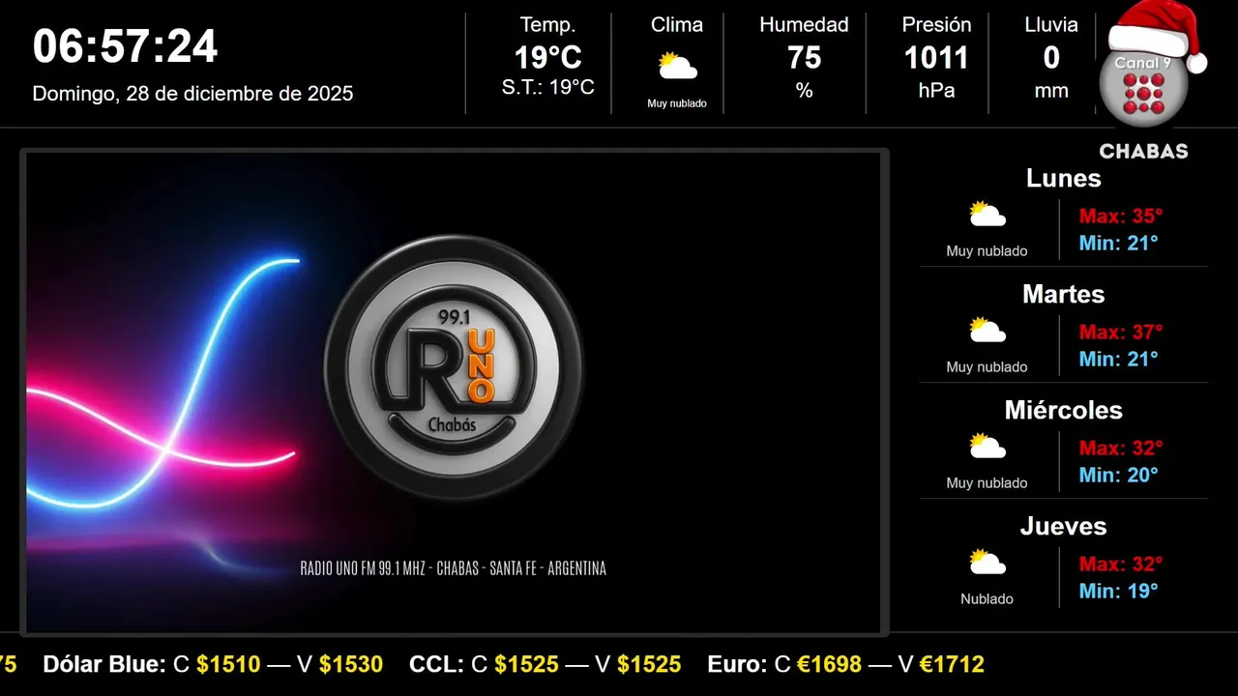Viewport: 1238px width, 696px height.
Task: Click Muy nublado description under Lunes
Action: 987,251
